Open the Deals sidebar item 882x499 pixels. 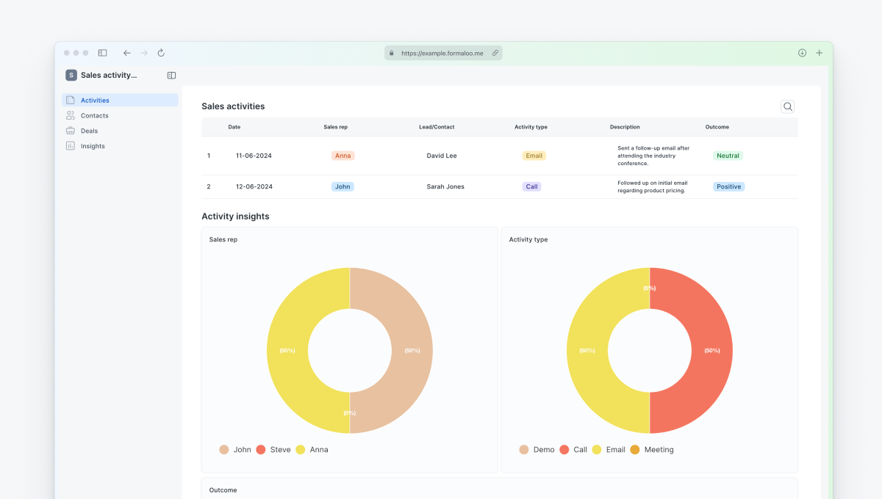point(120,131)
